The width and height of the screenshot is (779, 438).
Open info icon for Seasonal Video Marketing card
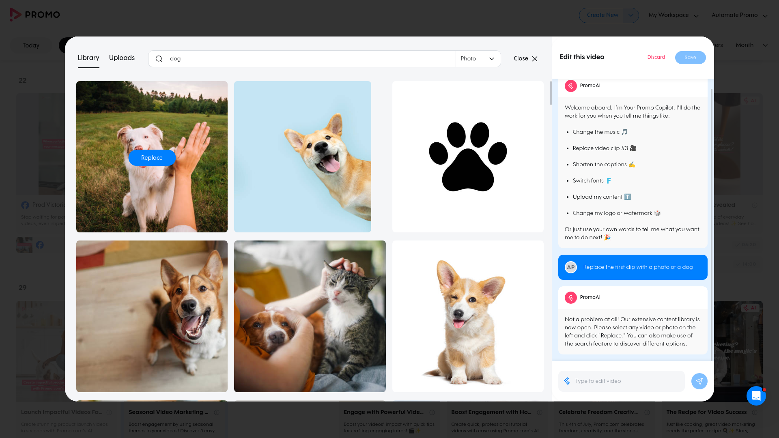coord(217,412)
